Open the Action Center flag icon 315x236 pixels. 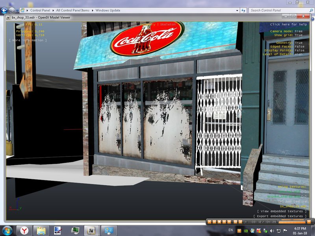coord(285,231)
